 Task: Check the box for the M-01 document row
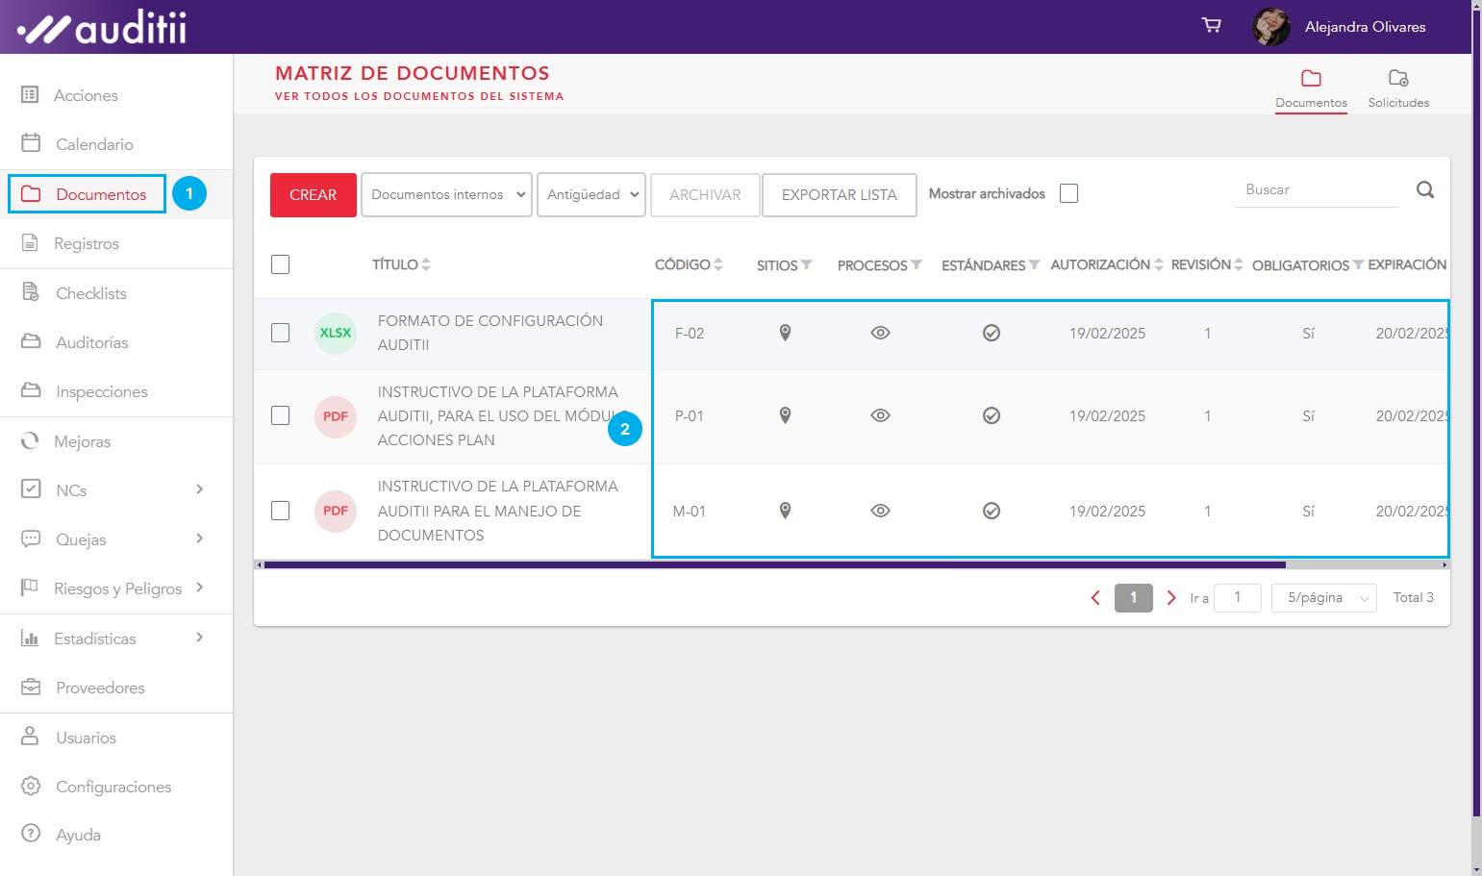(x=281, y=511)
